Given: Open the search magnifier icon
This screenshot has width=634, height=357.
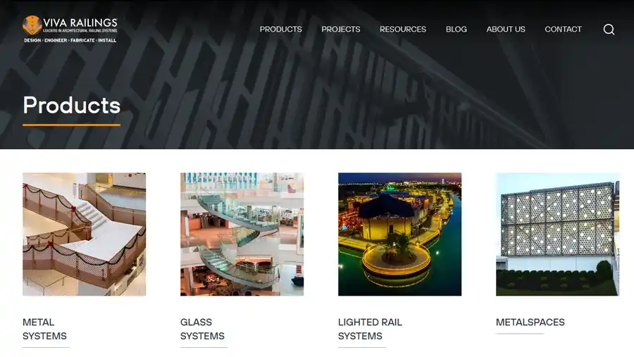Looking at the screenshot, I should [609, 29].
